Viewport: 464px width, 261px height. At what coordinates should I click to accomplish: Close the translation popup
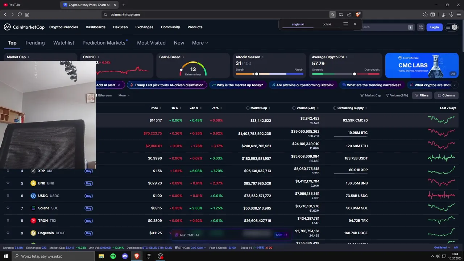click(355, 24)
